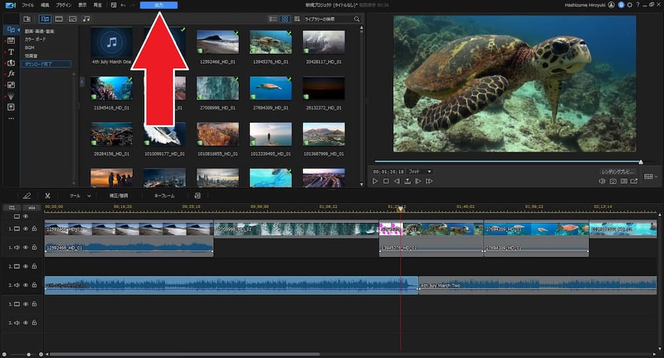Select the scissors split tool above timeline

48,196
